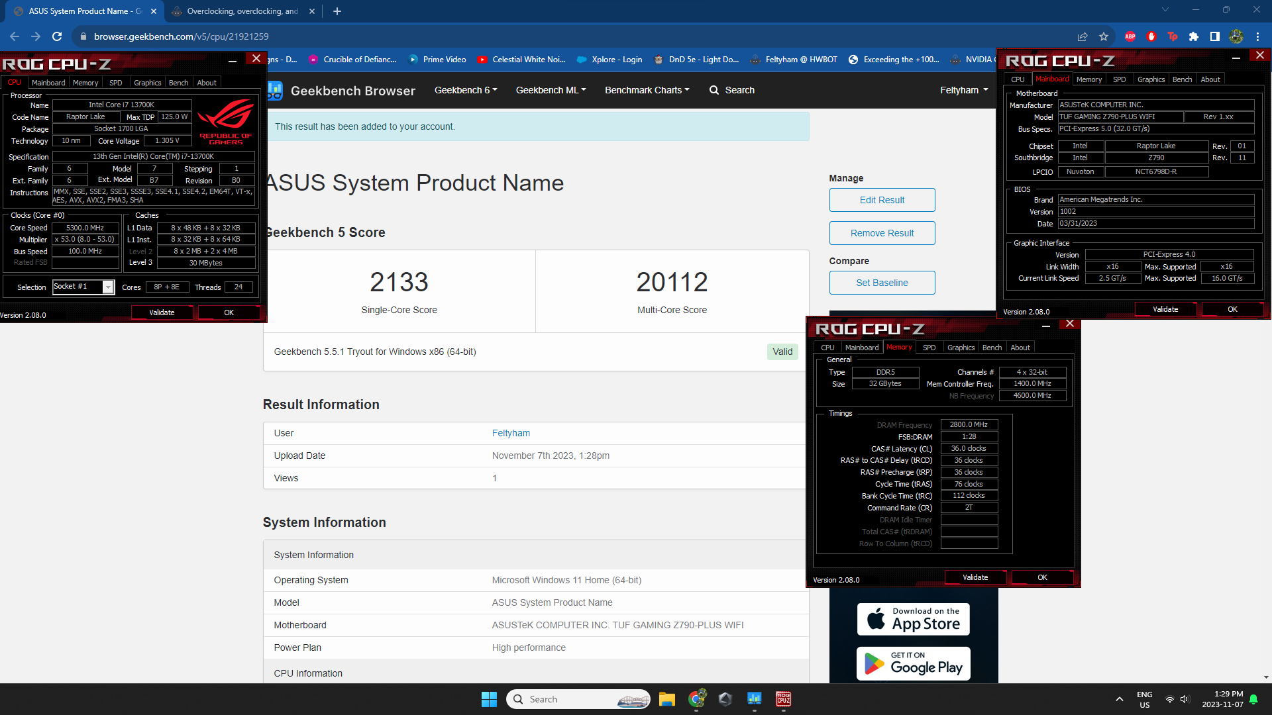The height and width of the screenshot is (715, 1272).
Task: Expand the Geekbench ML dropdown menu
Action: click(551, 90)
